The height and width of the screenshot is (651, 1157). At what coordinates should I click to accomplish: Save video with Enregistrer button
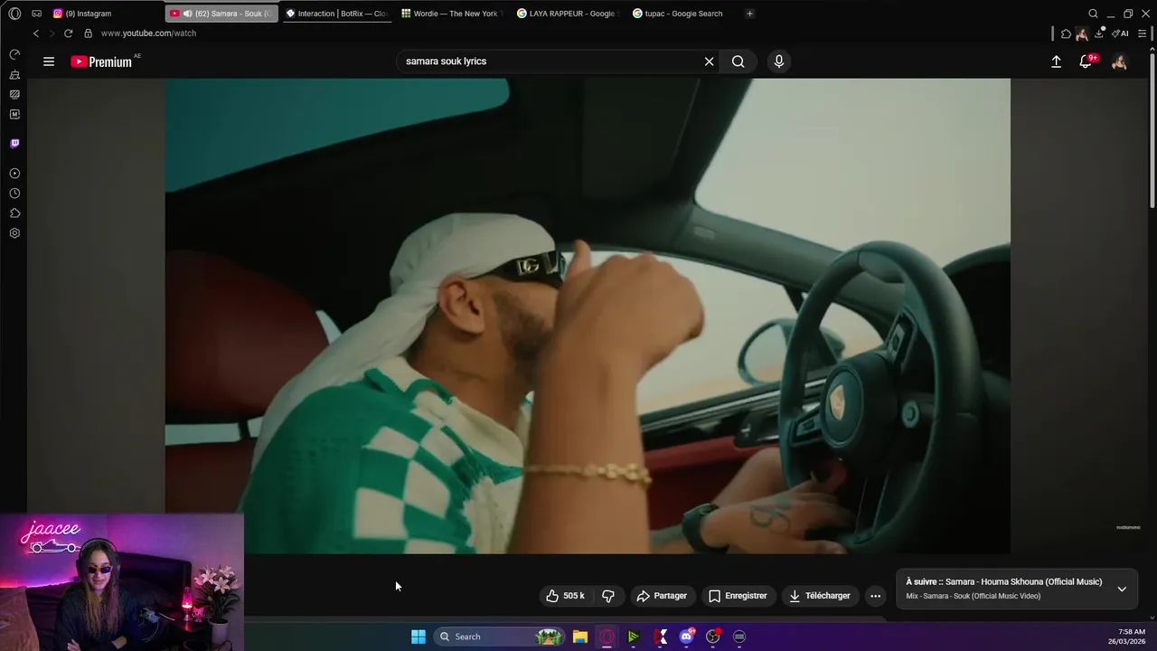738,596
